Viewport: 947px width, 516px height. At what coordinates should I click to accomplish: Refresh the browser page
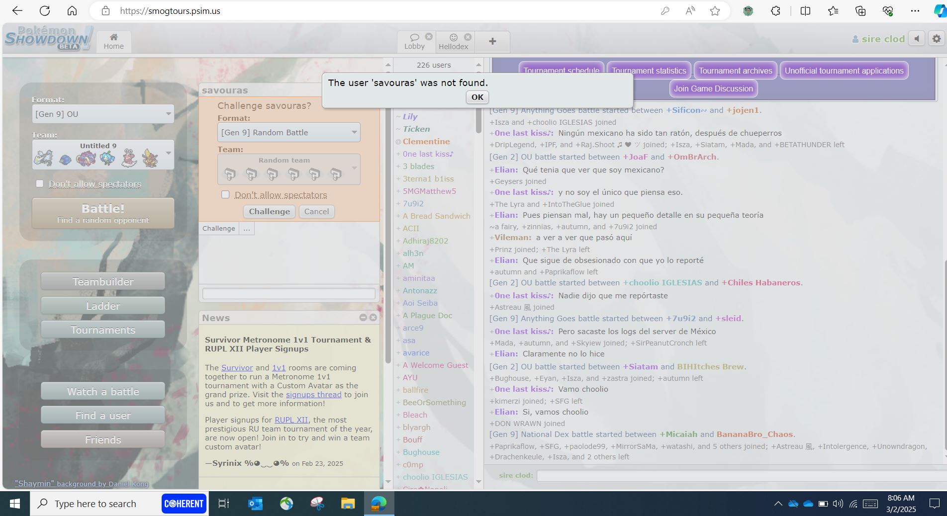(45, 10)
